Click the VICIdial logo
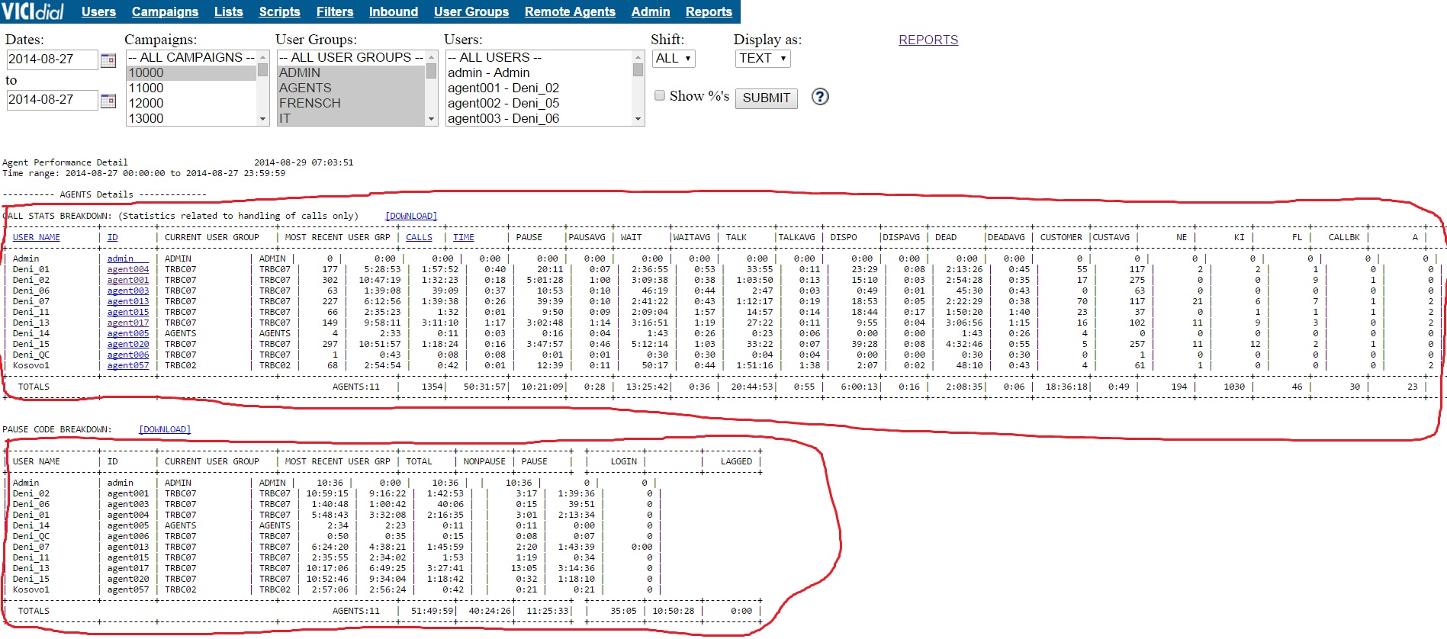Viewport: 1447px width, 639px height. tap(33, 11)
